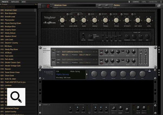This screenshot has height=115, width=163.
Task: Click the LEAD DRIVE knob
Action: pos(73,20)
